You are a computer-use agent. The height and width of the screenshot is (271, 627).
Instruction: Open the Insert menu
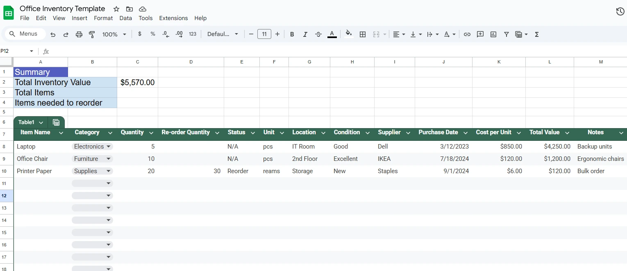point(80,18)
